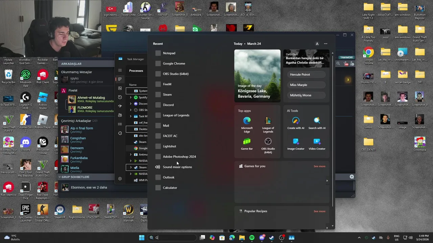Expand Spotify process group in Task Manager
The width and height of the screenshot is (433, 243).
coord(131,97)
